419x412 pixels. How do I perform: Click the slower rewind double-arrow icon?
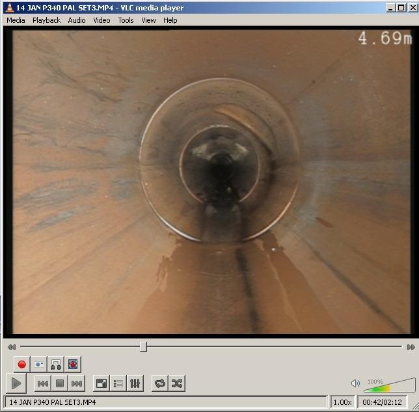click(x=12, y=347)
